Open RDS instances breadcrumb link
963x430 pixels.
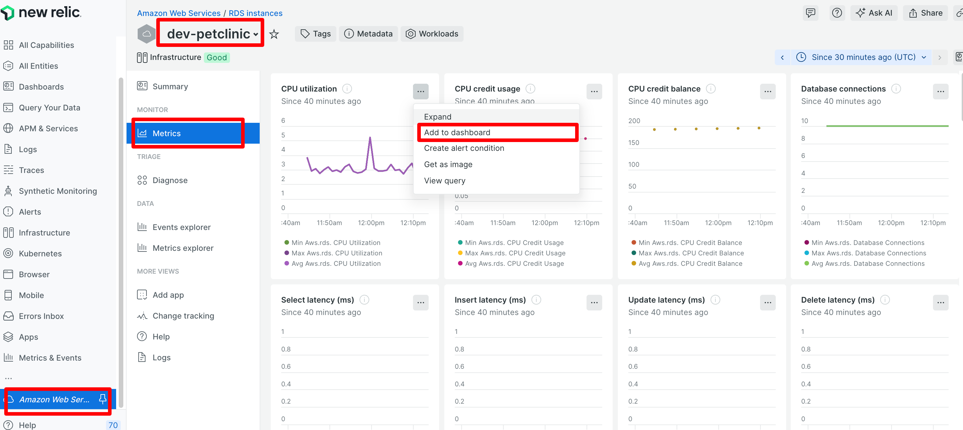[255, 13]
